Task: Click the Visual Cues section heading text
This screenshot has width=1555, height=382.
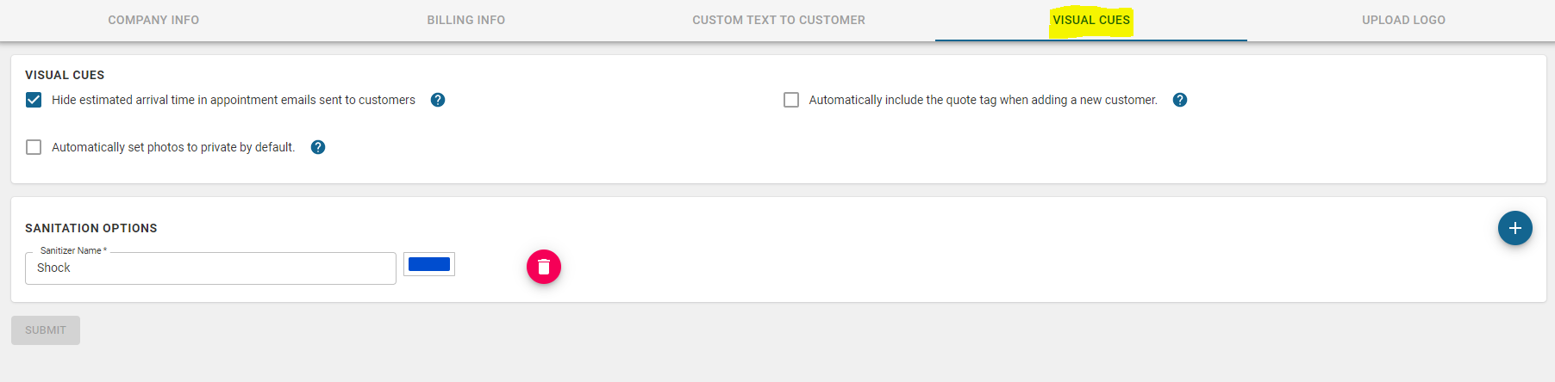Action: click(65, 75)
